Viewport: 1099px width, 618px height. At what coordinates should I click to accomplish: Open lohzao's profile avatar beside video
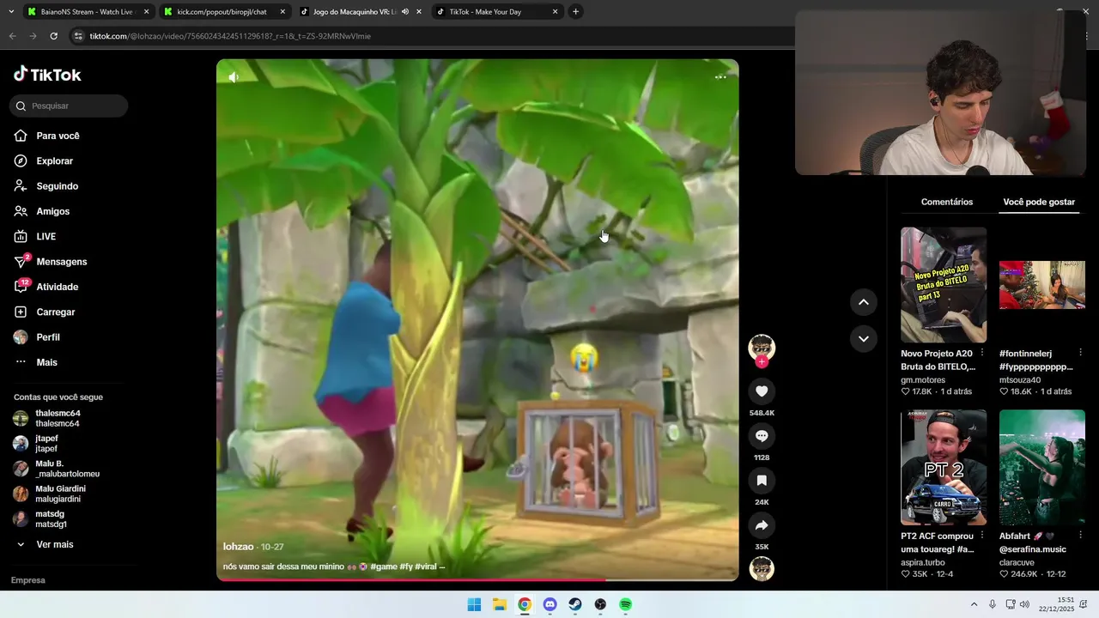[762, 347]
